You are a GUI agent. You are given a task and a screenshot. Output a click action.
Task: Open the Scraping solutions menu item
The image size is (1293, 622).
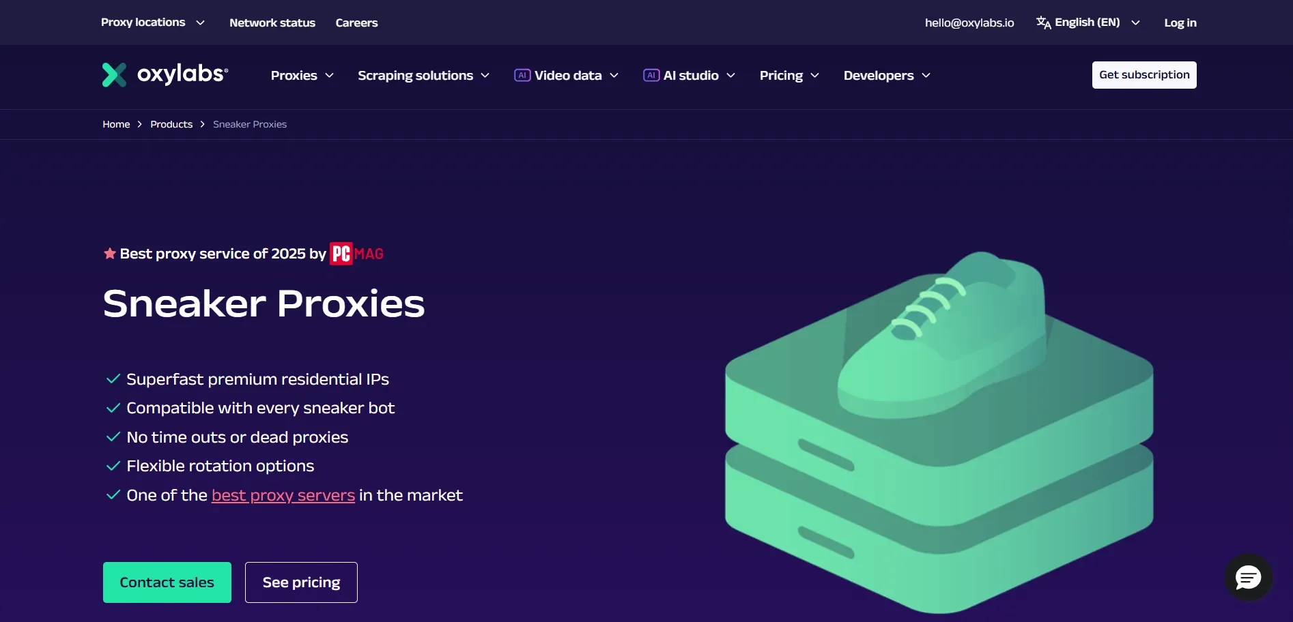[415, 75]
